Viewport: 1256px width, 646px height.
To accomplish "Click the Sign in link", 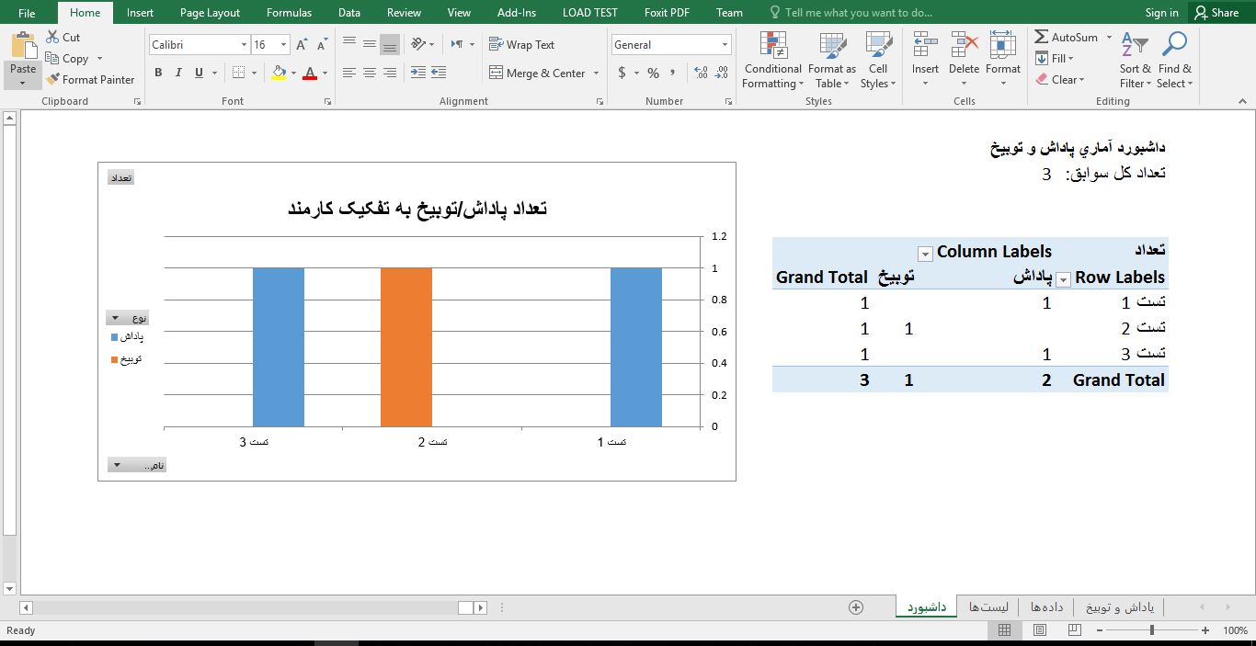I will 1161,13.
